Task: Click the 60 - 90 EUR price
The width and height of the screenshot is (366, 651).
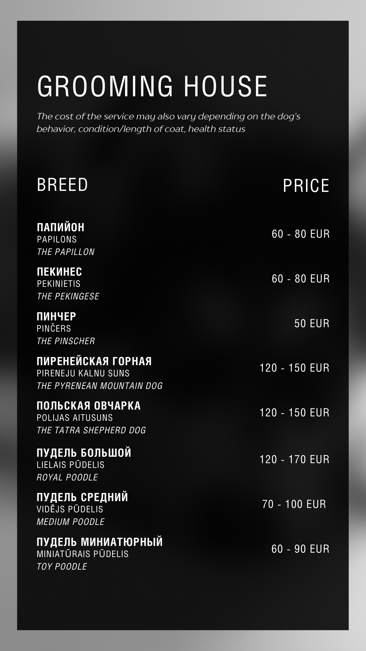Action: tap(300, 549)
